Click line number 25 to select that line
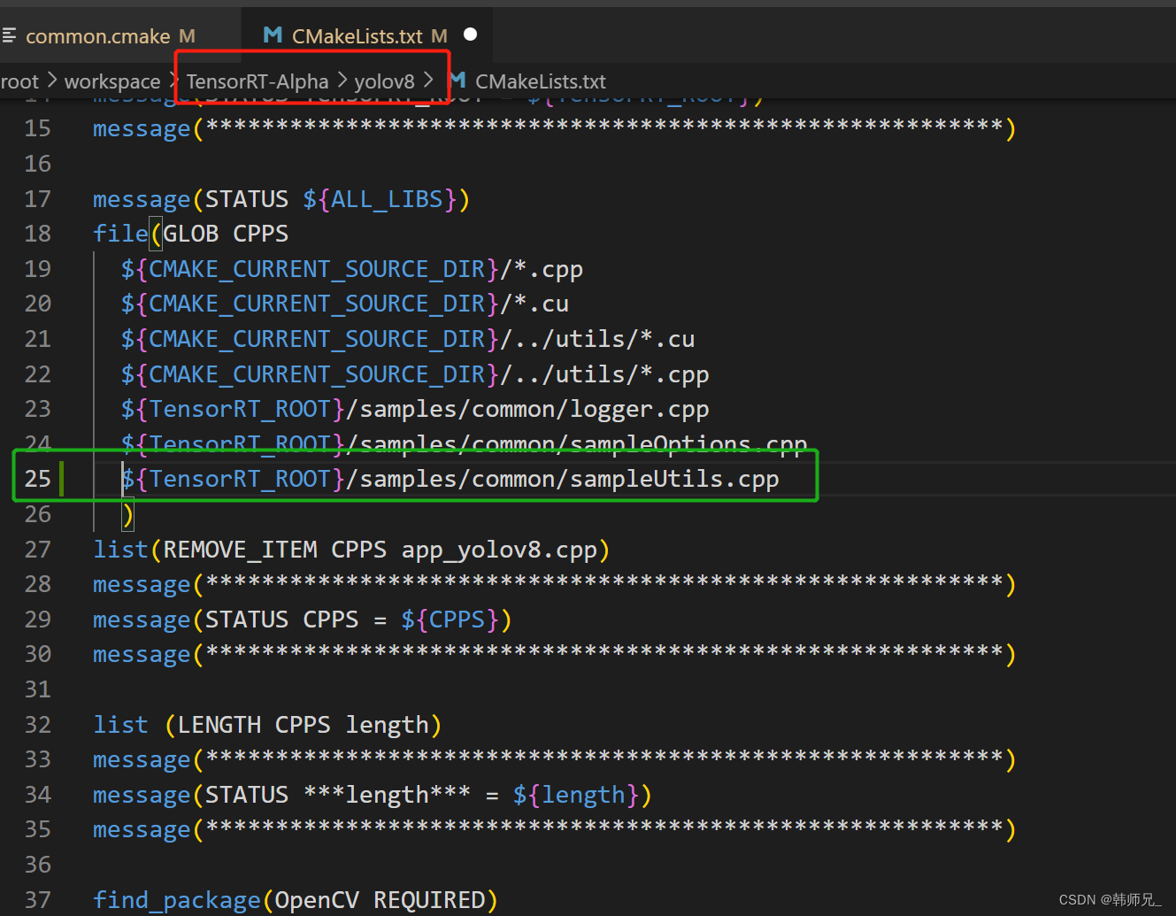The height and width of the screenshot is (916, 1176). [38, 478]
